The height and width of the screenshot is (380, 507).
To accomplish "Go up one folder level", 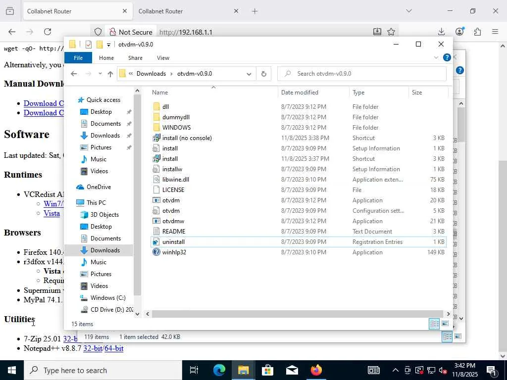I will click(x=110, y=74).
